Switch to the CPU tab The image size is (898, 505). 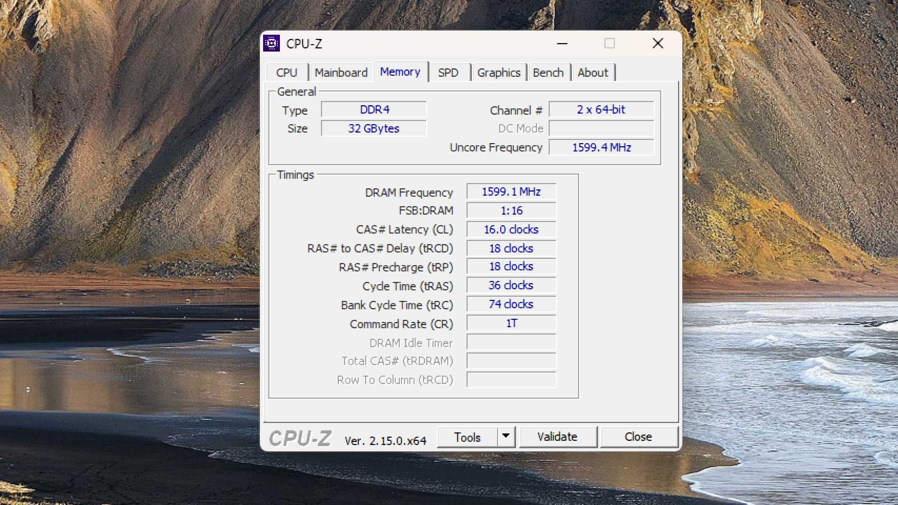(287, 73)
